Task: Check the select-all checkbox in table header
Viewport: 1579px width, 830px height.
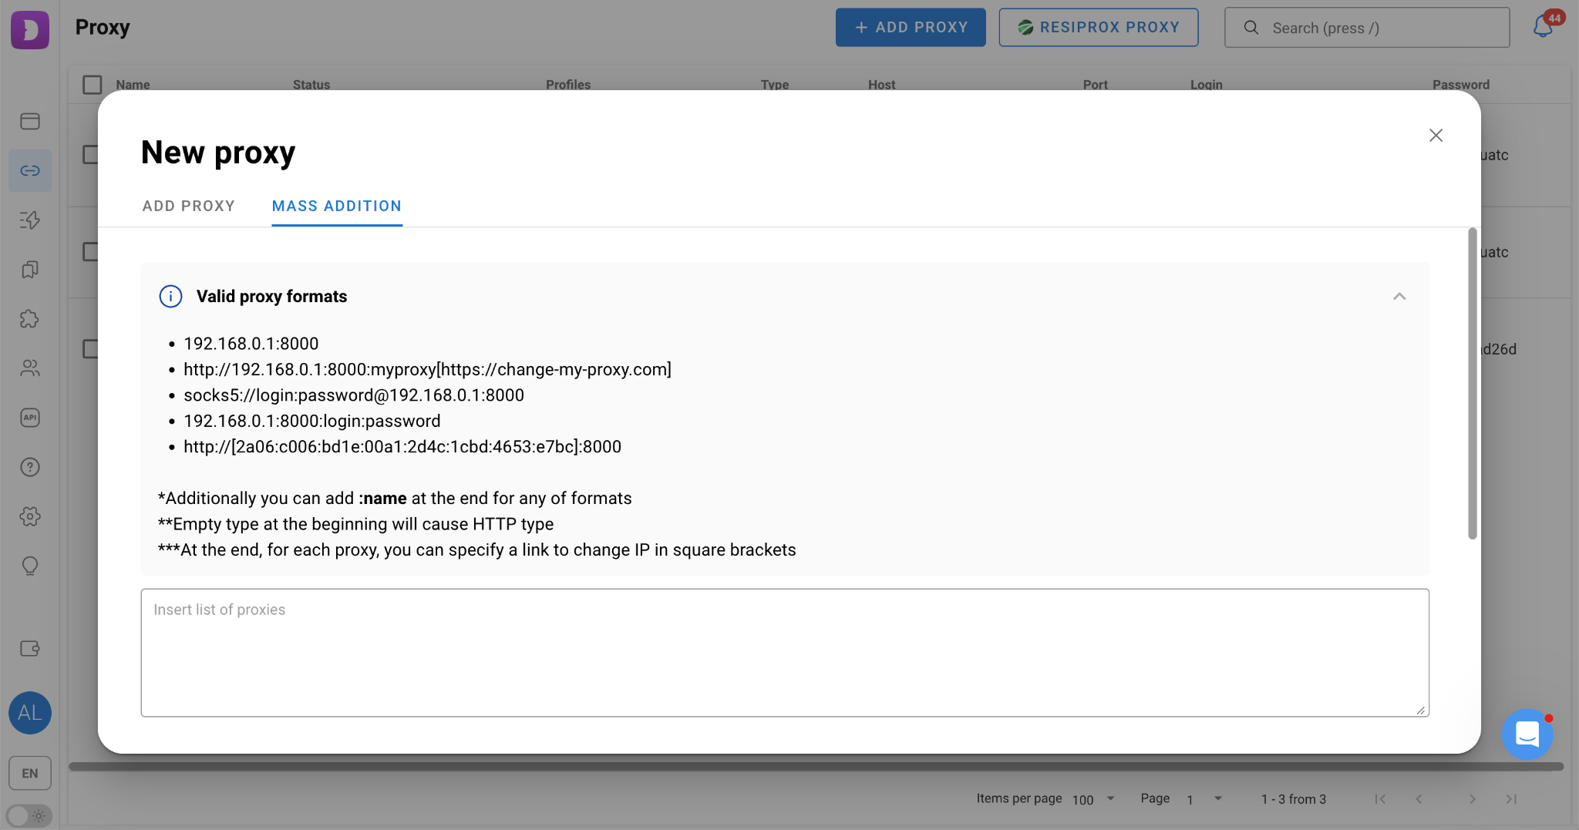Action: (x=93, y=84)
